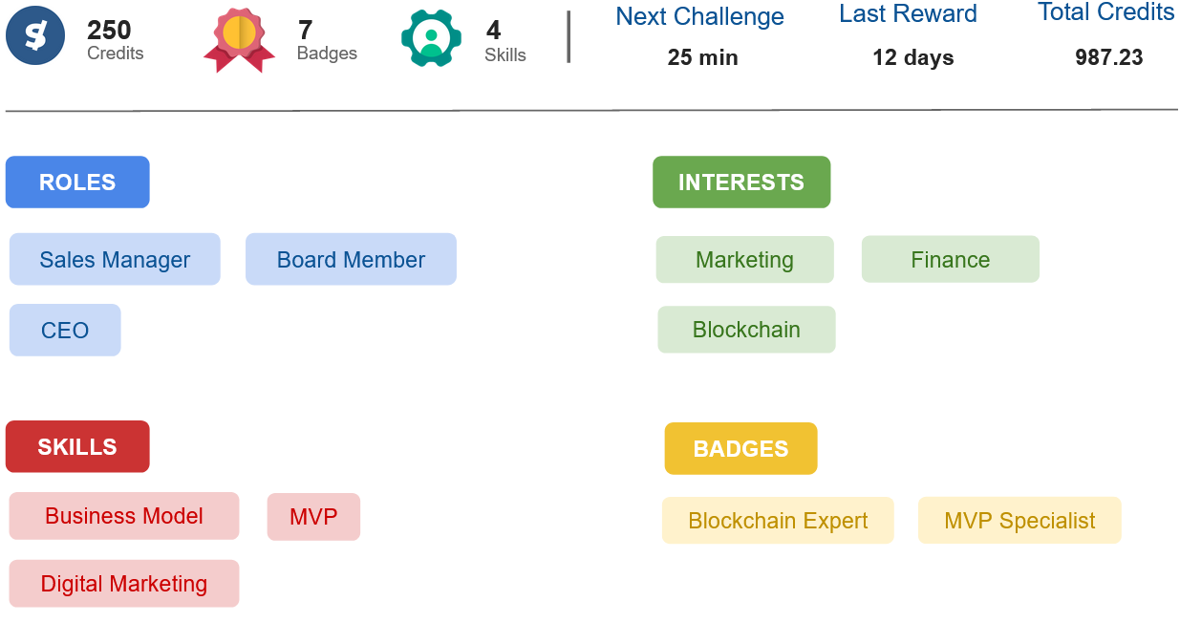Select the yellow BADGES header

[x=740, y=449]
